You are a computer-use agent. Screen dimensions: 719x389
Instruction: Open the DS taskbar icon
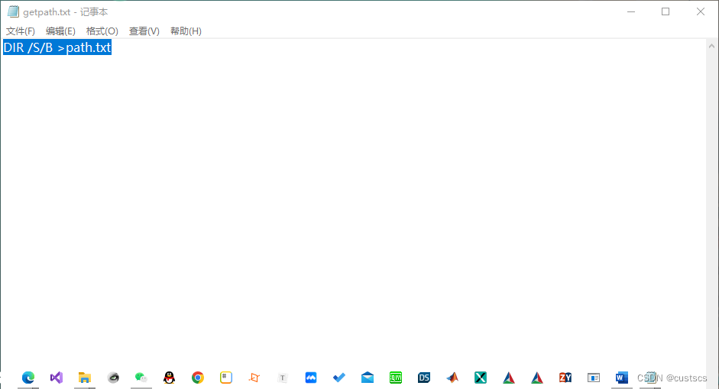(424, 378)
